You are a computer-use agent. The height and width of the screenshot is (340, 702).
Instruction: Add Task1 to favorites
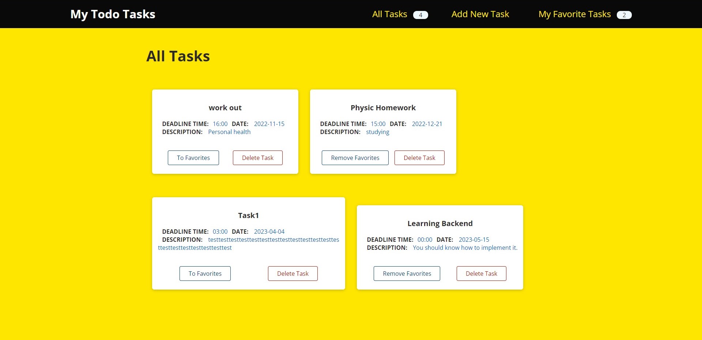[205, 273]
